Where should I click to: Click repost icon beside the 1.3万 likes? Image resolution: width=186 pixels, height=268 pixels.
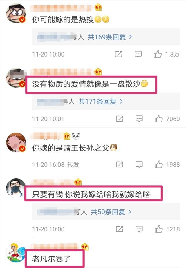pos(118,54)
